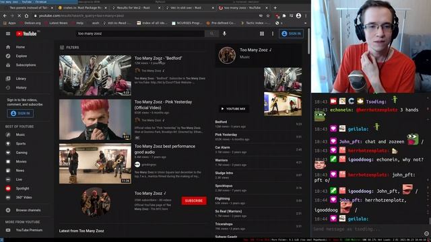Open the NCURSES Progr... bookmark
The height and width of the screenshot is (242, 431).
187,23
